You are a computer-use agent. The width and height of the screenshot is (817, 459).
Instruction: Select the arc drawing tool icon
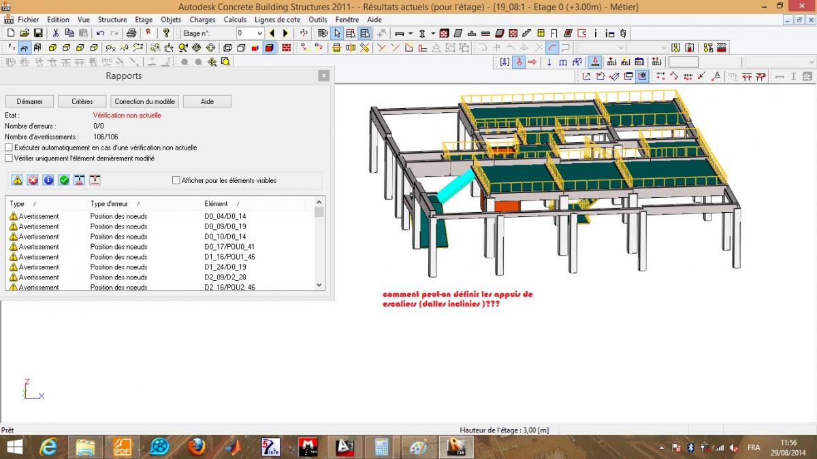click(x=552, y=48)
